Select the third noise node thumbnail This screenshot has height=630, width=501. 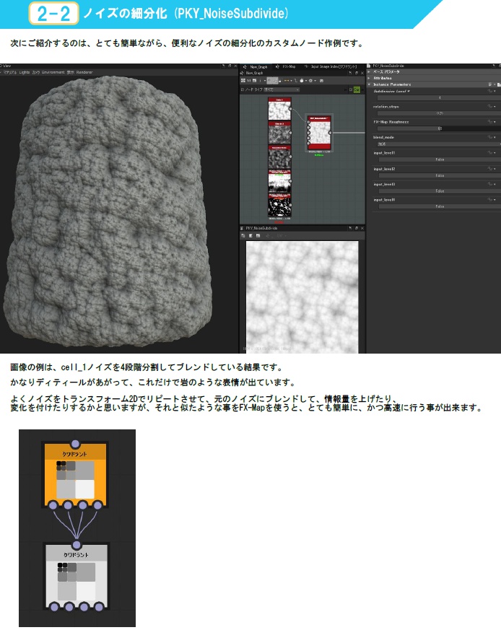(x=279, y=157)
